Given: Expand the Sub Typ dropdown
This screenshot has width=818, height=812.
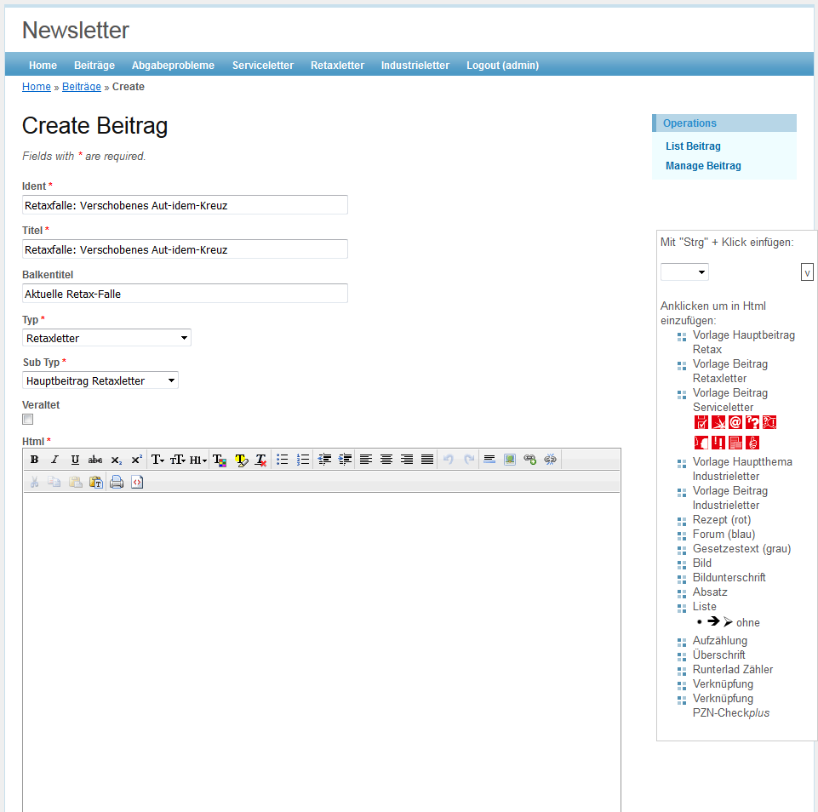Looking at the screenshot, I should tap(100, 380).
